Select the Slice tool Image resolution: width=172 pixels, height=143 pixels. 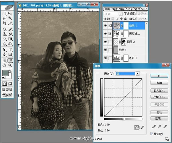(x=10, y=23)
